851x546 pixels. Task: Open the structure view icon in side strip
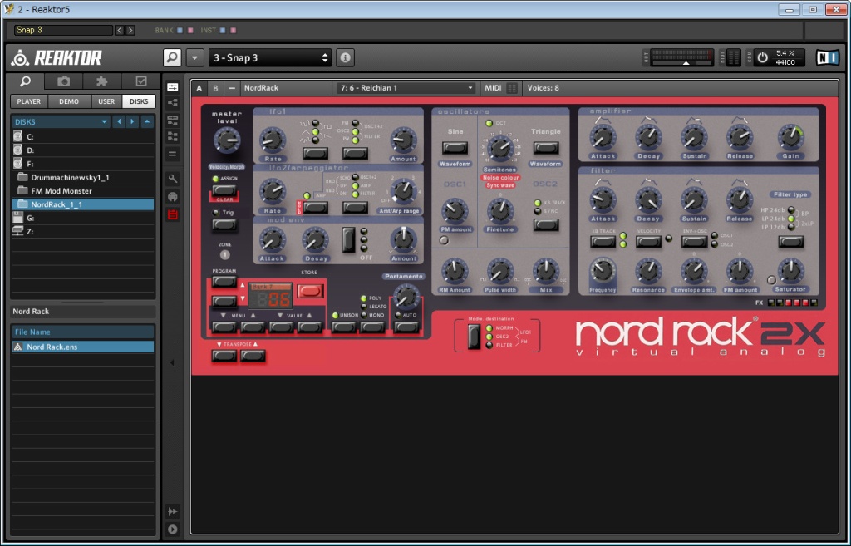coord(173,102)
